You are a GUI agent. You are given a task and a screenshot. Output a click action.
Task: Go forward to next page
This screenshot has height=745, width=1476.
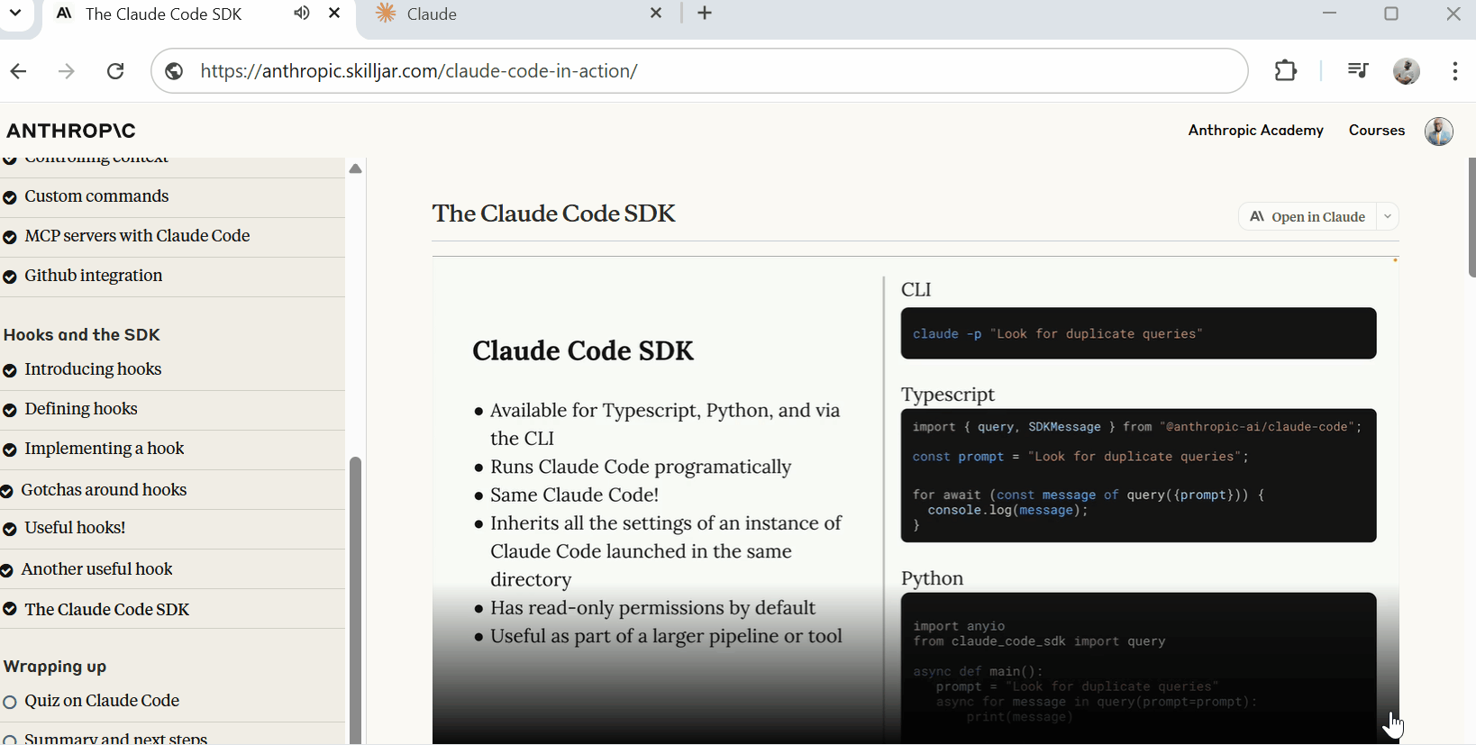click(67, 71)
